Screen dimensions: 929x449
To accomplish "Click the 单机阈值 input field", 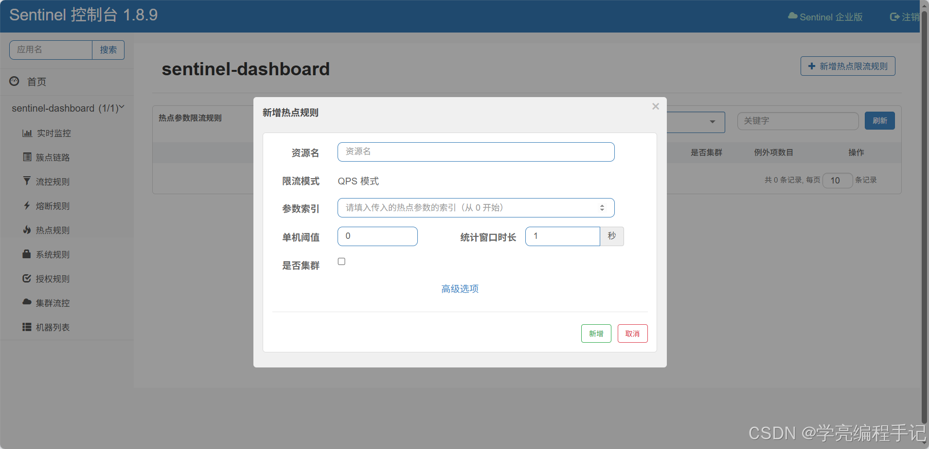I will [377, 236].
